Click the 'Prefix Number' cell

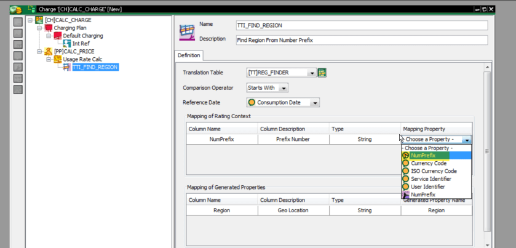293,139
